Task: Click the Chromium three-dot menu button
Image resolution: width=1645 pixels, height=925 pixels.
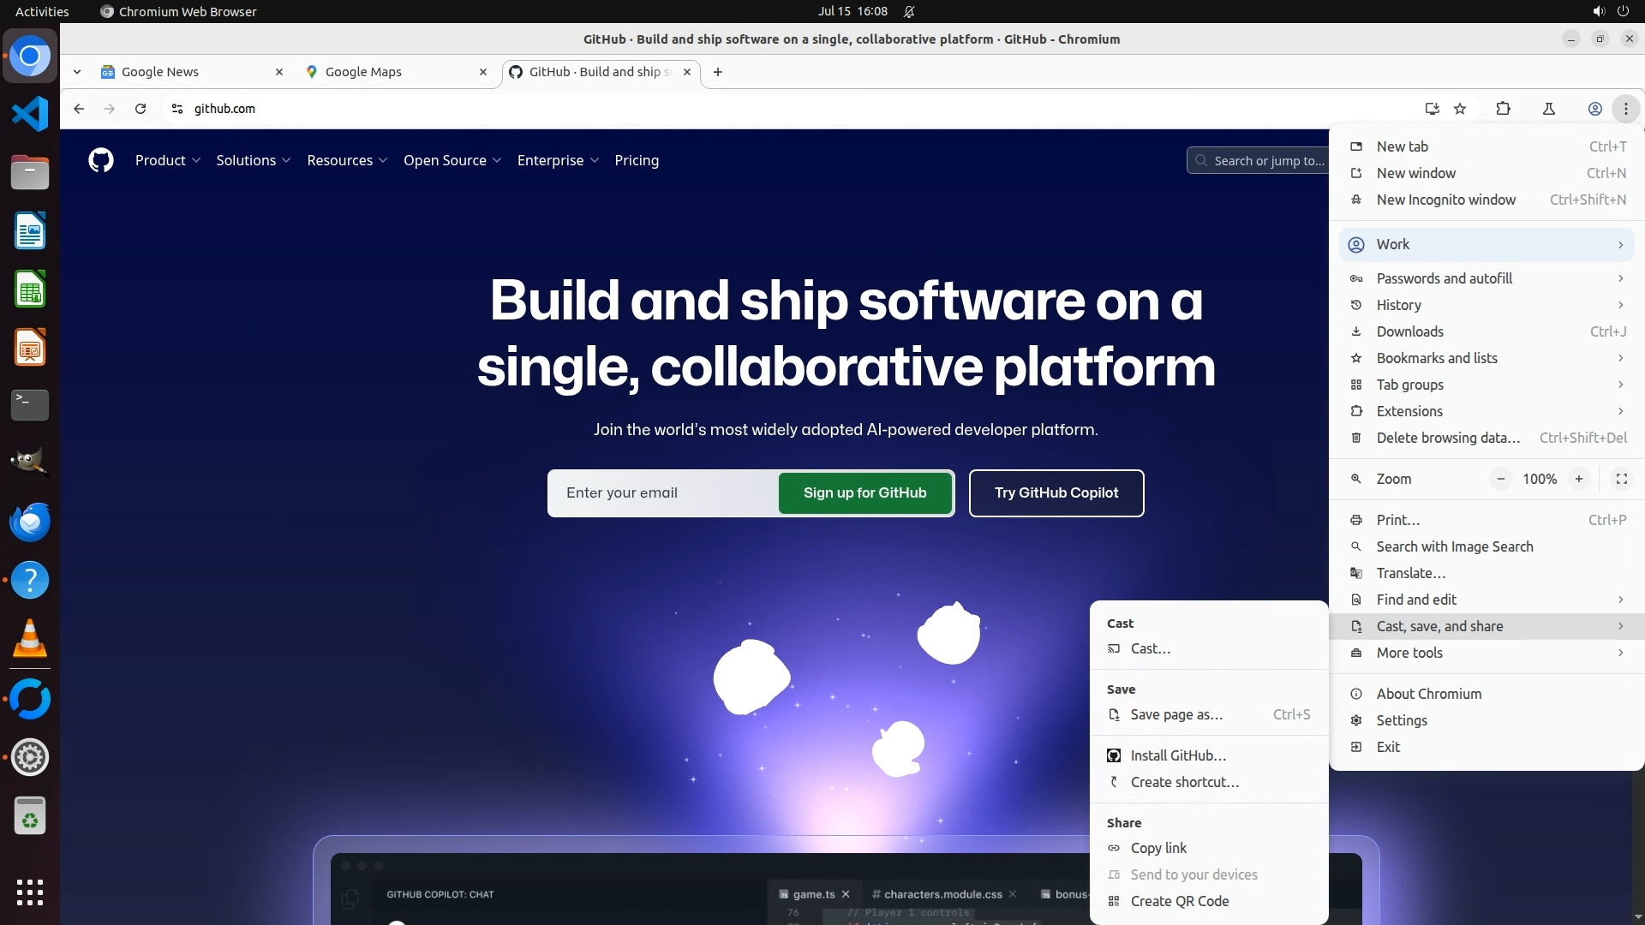Action: (1625, 109)
